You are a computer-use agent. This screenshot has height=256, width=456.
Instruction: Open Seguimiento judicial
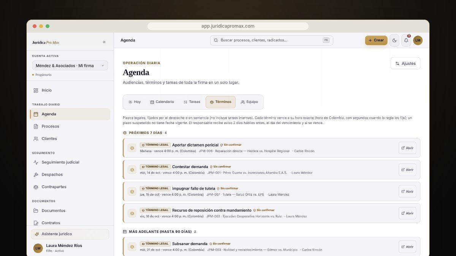coord(70,162)
